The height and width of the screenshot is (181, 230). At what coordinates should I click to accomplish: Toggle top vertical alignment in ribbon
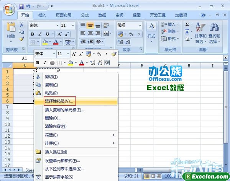tap(83, 25)
